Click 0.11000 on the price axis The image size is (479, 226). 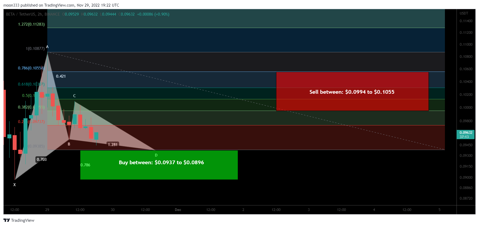click(x=466, y=44)
